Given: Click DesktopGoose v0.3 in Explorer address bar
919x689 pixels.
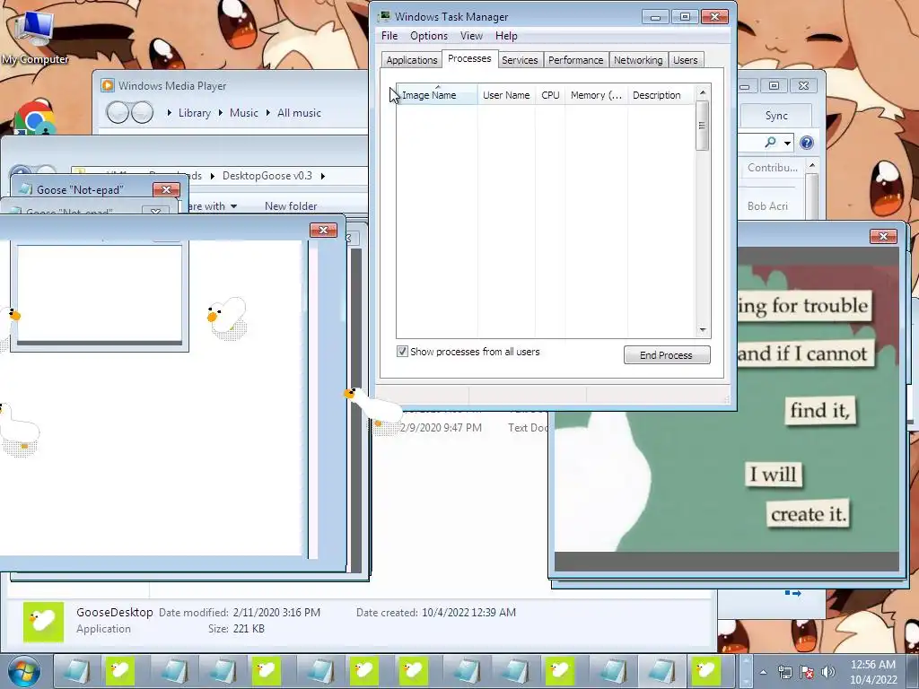Looking at the screenshot, I should pyautogui.click(x=267, y=176).
